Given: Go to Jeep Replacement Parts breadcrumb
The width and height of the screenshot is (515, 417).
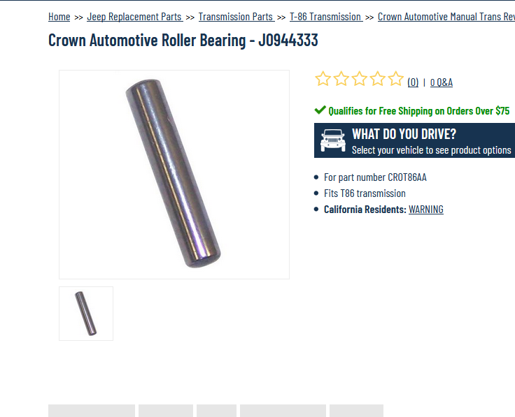Looking at the screenshot, I should click(x=135, y=17).
